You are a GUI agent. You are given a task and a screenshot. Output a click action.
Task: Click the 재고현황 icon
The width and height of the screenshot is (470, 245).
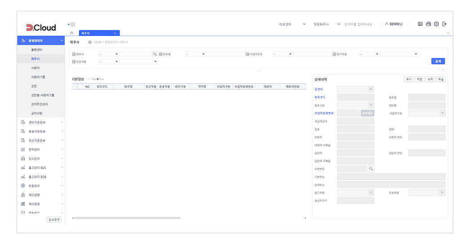pos(23,195)
